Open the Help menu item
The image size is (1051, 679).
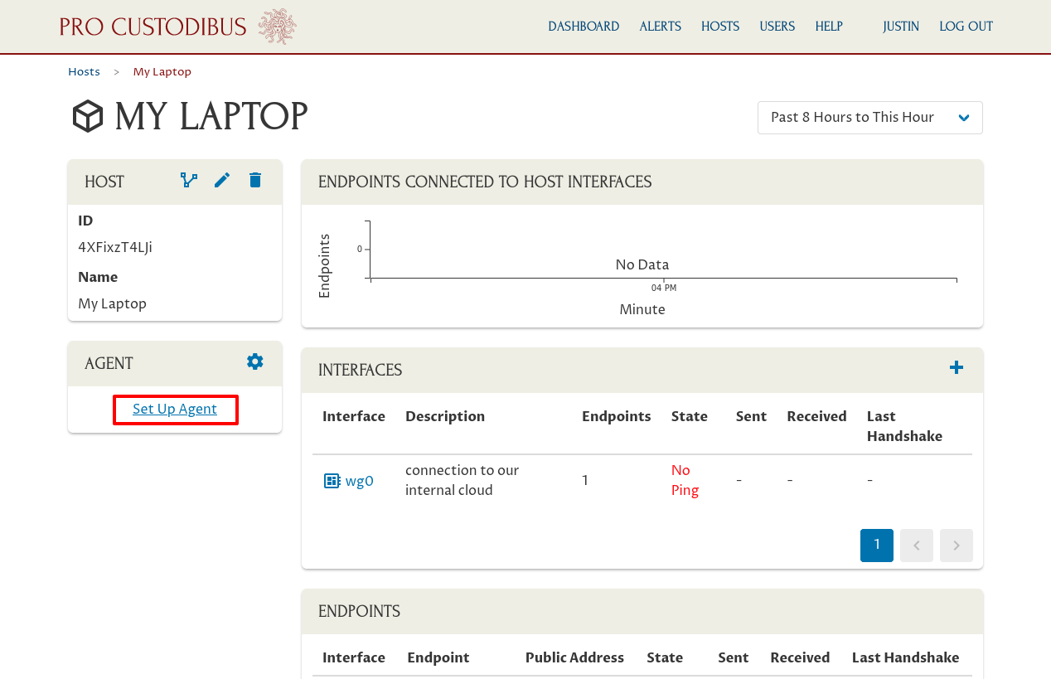click(829, 27)
